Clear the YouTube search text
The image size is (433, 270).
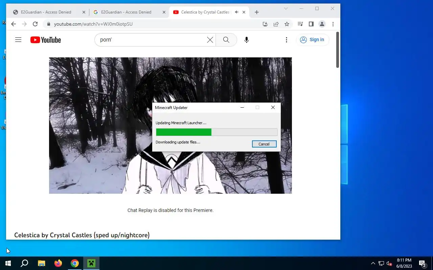[210, 40]
